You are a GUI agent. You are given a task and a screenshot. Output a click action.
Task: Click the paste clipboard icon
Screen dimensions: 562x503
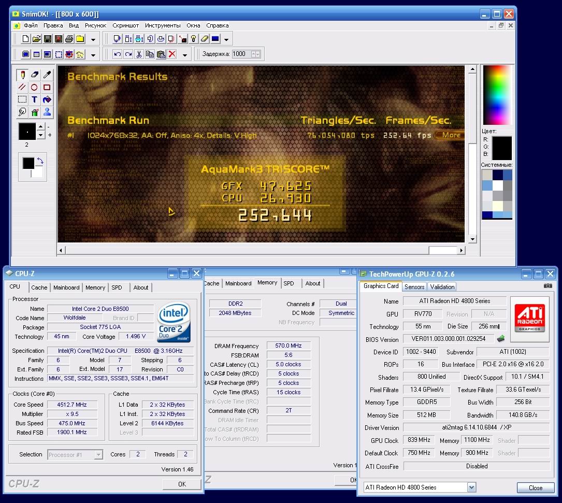(x=161, y=54)
